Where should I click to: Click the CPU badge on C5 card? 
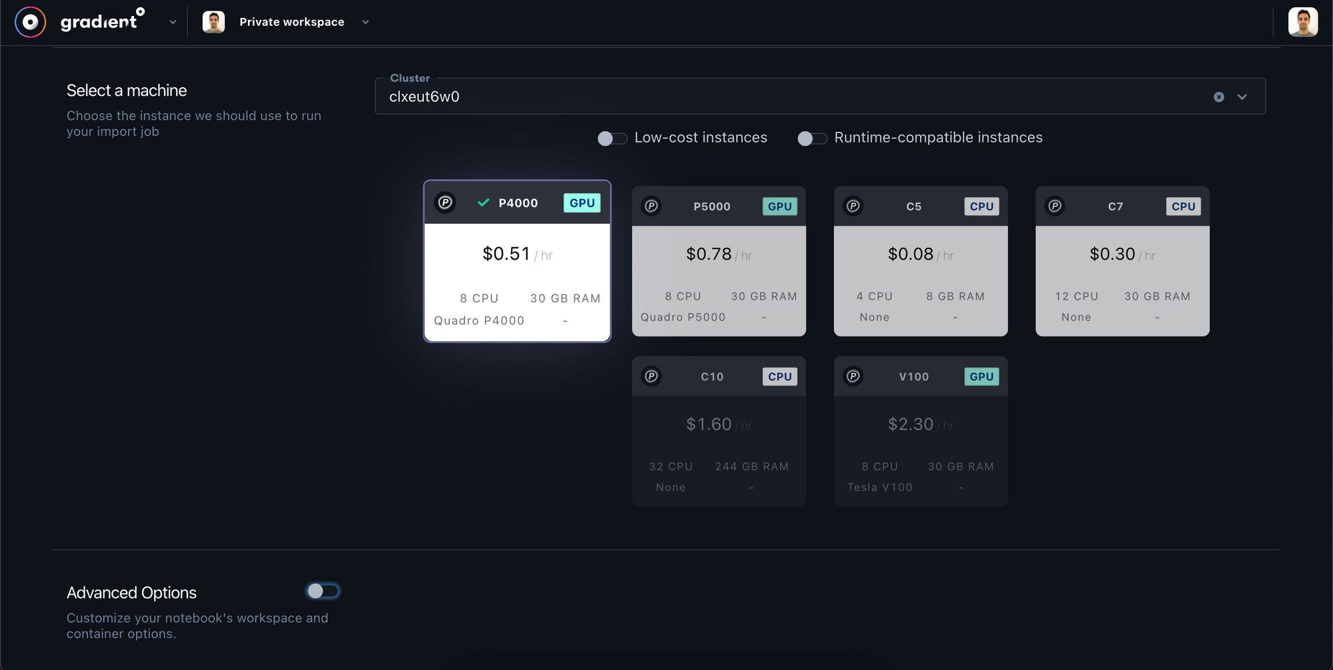[982, 206]
